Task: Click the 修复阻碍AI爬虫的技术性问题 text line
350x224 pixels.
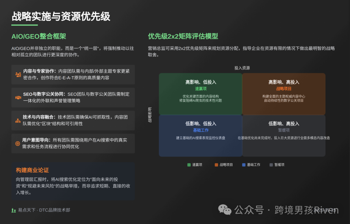Action: (x=201, y=100)
